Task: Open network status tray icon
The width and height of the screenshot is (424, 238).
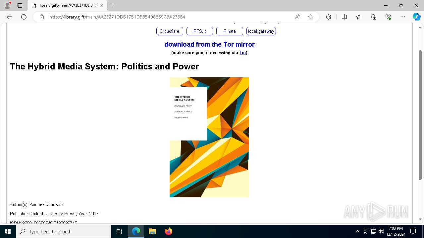Action: (373, 231)
